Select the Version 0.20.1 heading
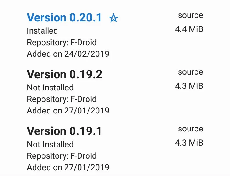The width and height of the screenshot is (230, 176). (x=64, y=18)
